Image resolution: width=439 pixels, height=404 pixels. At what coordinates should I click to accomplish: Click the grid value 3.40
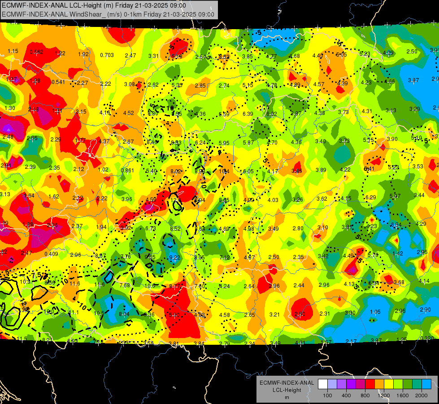pyautogui.click(x=320, y=141)
